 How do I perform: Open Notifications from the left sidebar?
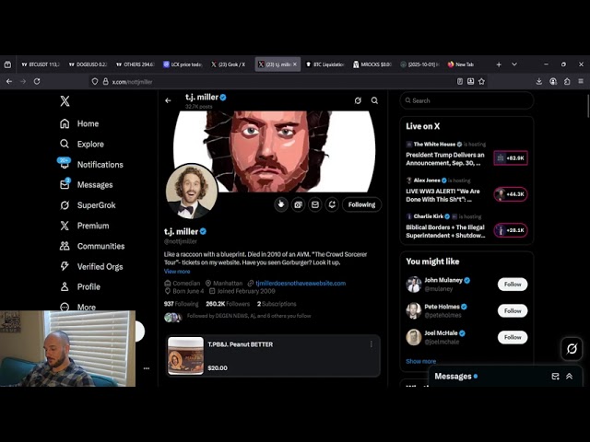[x=100, y=165]
